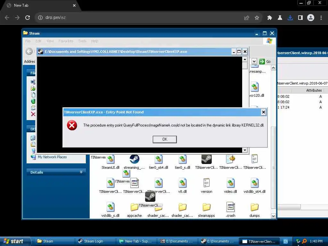
Task: Open the Help menu in Steam window
Action: 94,41
